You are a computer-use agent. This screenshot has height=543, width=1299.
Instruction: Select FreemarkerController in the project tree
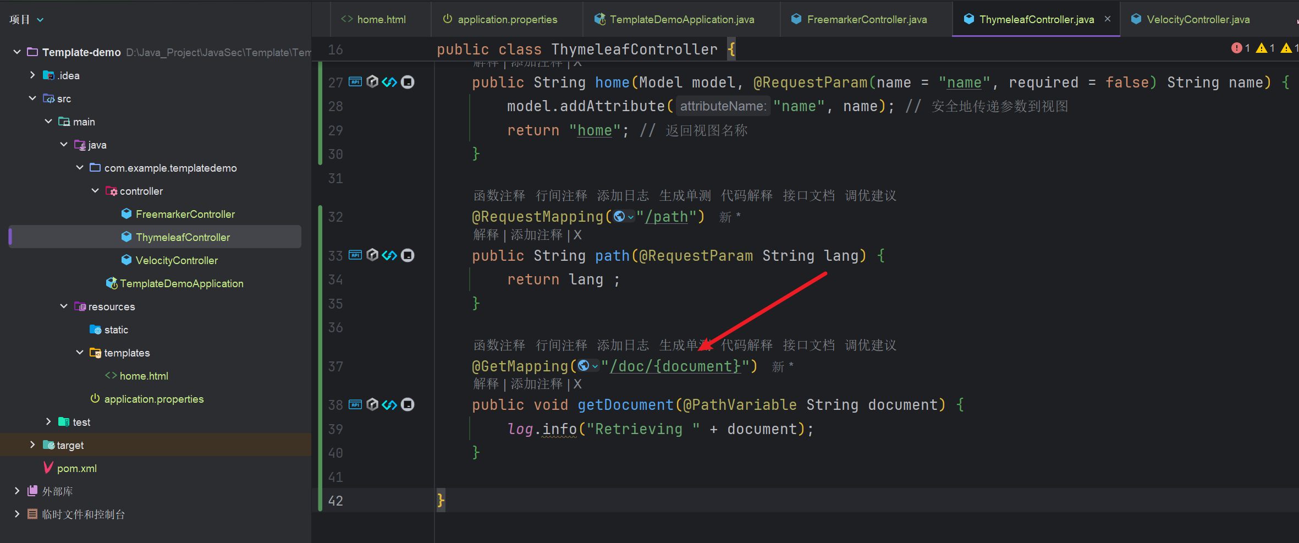point(185,214)
